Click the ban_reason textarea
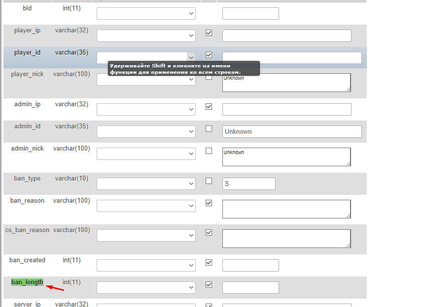The height and width of the screenshot is (307, 425). point(286,209)
